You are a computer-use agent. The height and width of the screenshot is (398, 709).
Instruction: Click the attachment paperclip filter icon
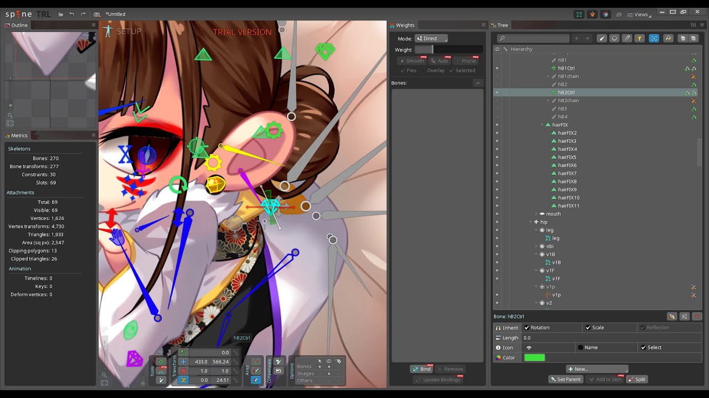627,38
